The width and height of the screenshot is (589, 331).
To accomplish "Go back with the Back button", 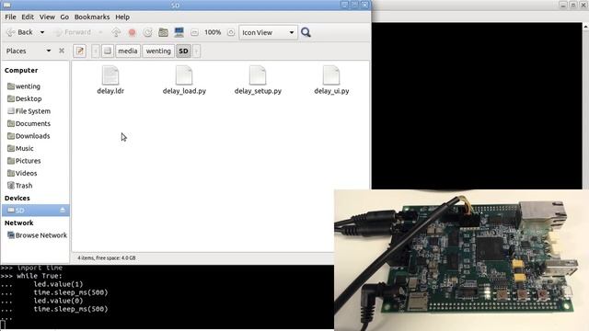I will pyautogui.click(x=20, y=32).
